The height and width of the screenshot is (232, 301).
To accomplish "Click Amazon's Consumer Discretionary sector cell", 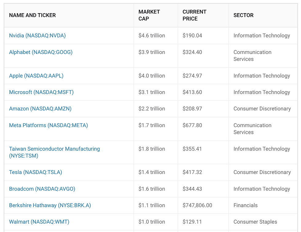I will coord(262,109).
